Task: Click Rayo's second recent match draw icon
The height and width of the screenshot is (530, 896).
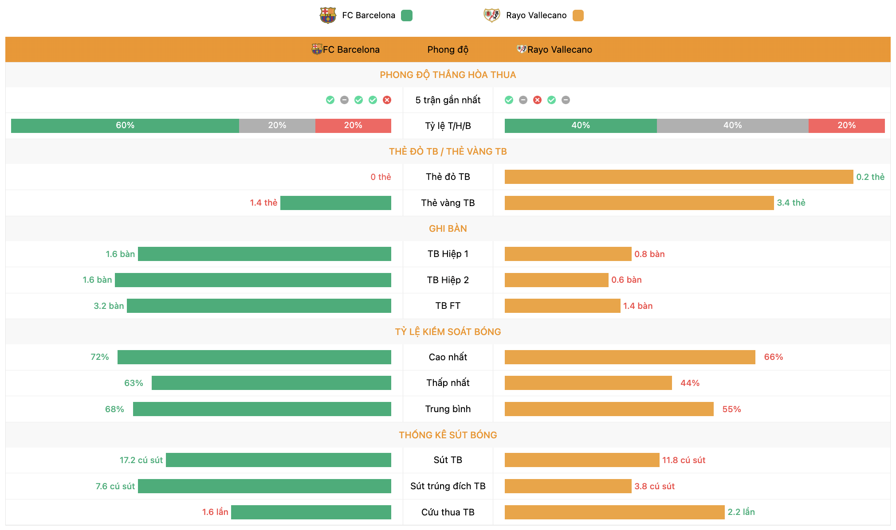Action: coord(523,100)
